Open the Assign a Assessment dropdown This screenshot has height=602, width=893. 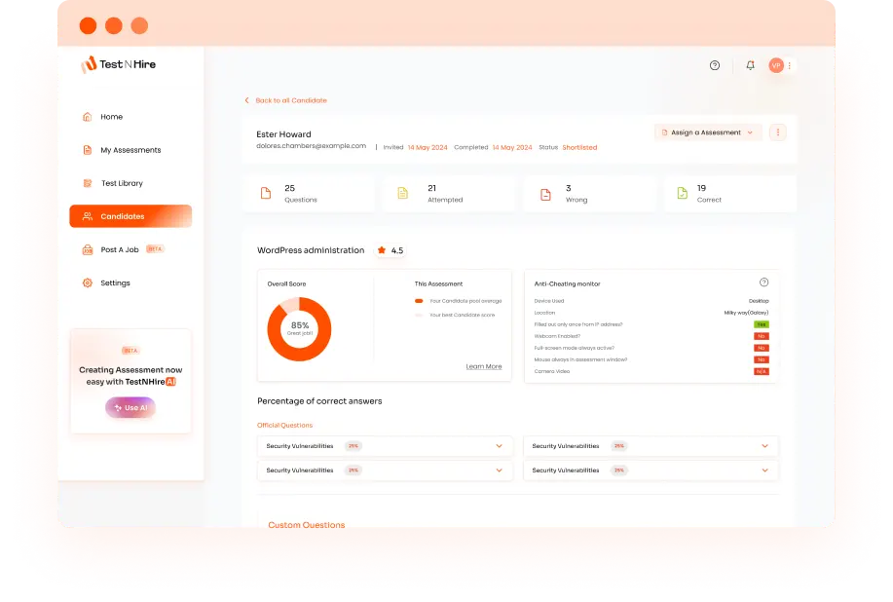pyautogui.click(x=707, y=132)
